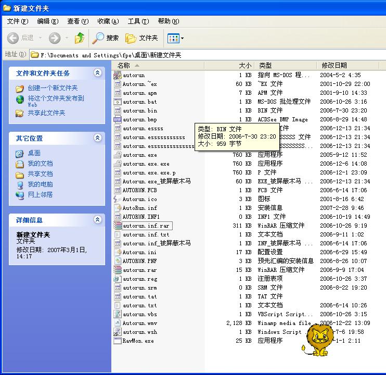
Task: Select file name autorun.apm
Action: click(139, 93)
